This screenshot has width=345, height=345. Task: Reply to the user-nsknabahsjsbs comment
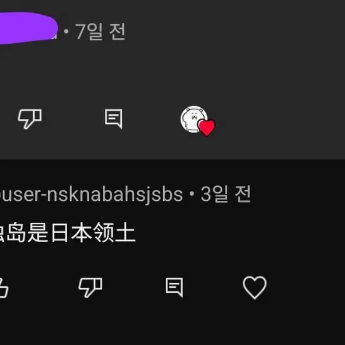(174, 287)
